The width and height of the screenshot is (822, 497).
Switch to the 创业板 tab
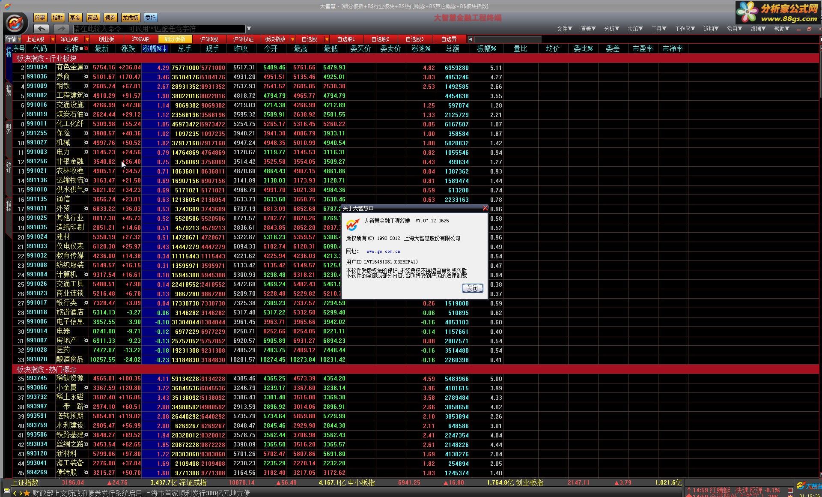pyautogui.click(x=107, y=39)
